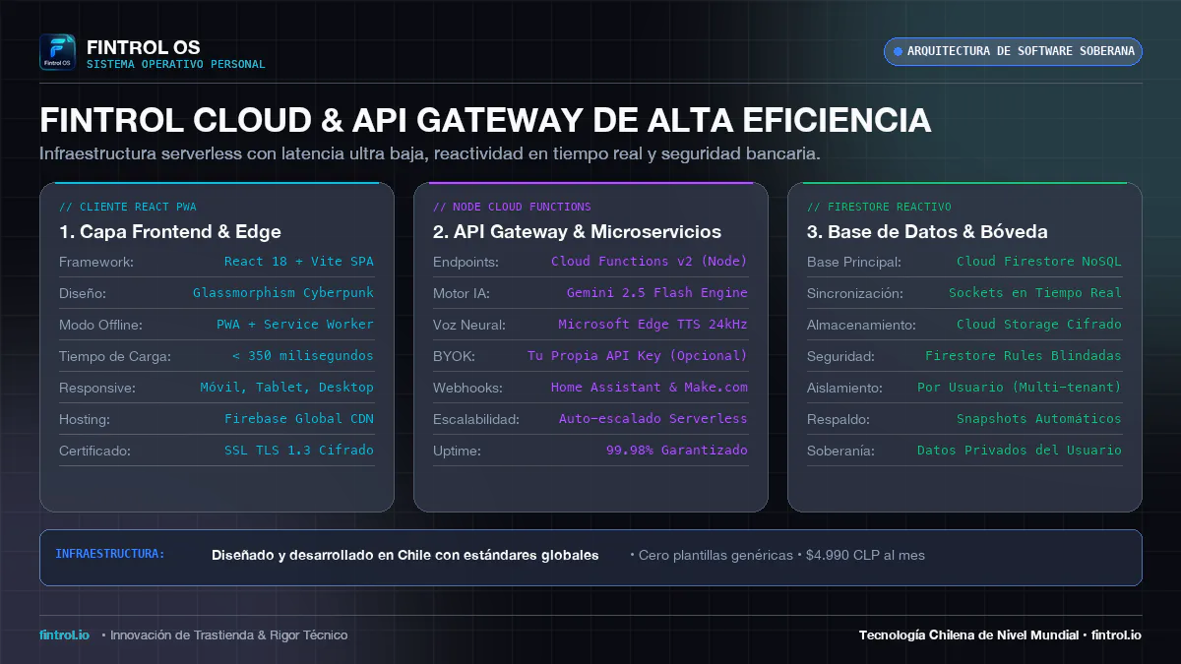This screenshot has width=1181, height=664.
Task: Click the Infraestructura serverless subtitle line
Action: click(x=430, y=154)
